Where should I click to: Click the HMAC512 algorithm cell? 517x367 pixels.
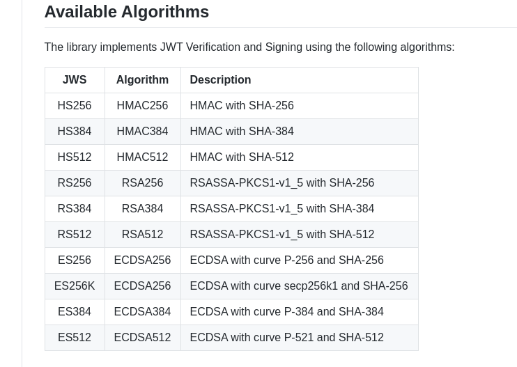coord(142,157)
